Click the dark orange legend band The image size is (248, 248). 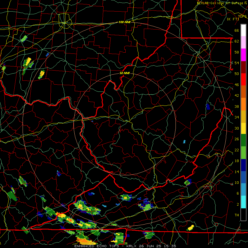pyautogui.click(x=243, y=91)
